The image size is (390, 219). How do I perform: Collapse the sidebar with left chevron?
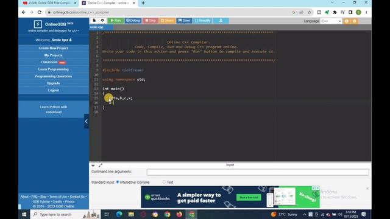point(87,121)
